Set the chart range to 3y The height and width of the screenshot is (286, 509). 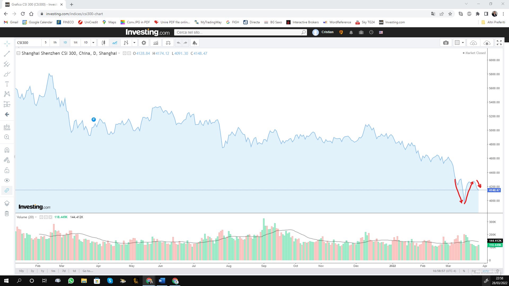coord(32,271)
